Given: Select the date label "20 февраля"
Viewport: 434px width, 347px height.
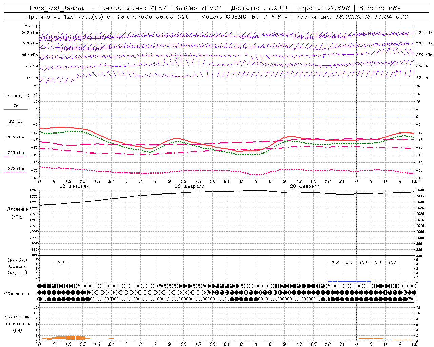Looking at the screenshot, I should (x=305, y=186).
